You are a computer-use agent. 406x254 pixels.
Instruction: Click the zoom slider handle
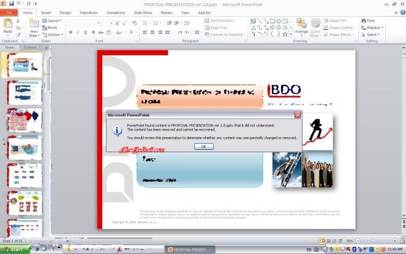[x=373, y=241]
